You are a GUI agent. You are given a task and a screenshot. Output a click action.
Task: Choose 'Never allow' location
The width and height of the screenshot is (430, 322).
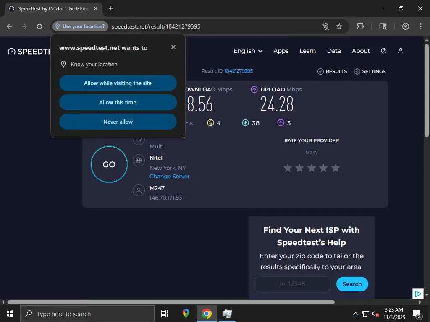[118, 122]
